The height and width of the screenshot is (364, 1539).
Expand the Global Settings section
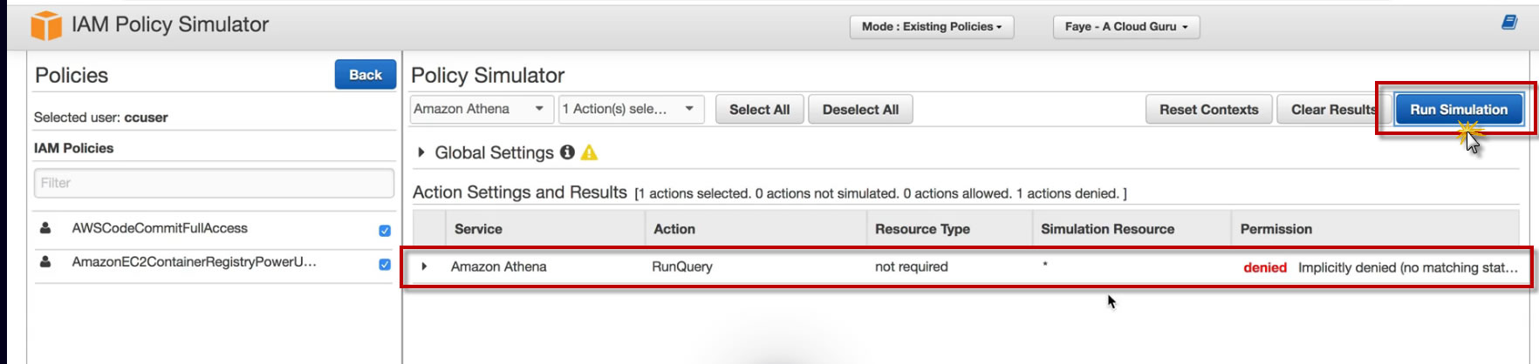(x=421, y=152)
